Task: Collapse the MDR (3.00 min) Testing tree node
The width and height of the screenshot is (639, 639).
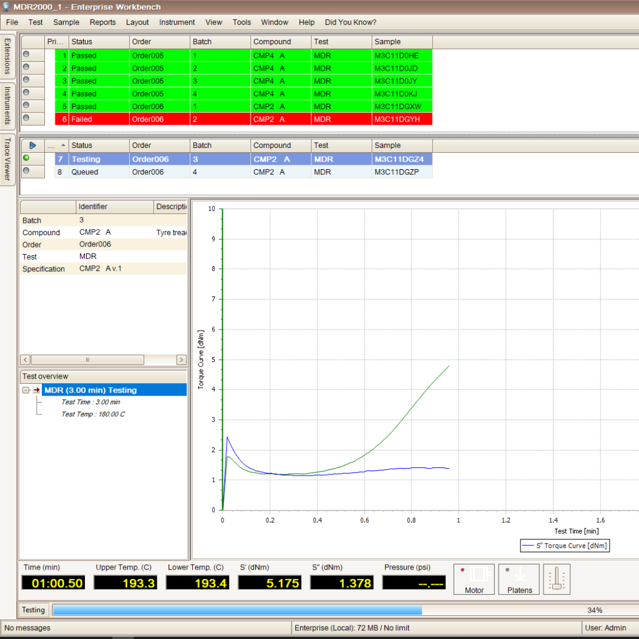Action: (x=25, y=389)
